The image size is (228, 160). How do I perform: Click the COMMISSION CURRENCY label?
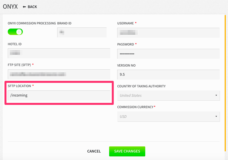click(x=135, y=107)
